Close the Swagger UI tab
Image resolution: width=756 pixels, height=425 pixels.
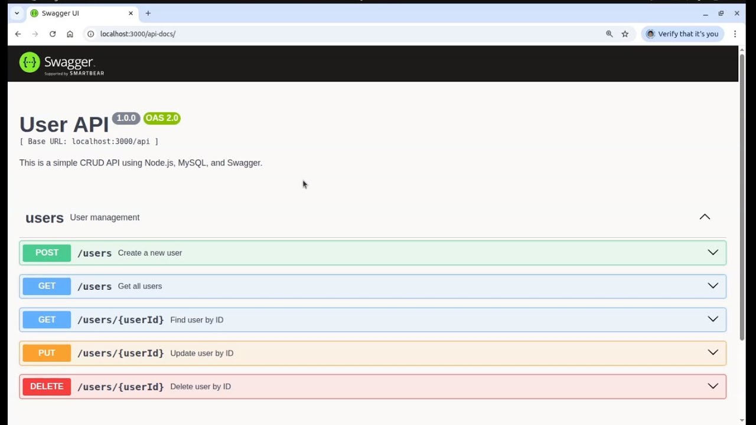pos(131,13)
